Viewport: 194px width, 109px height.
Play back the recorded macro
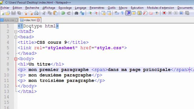click(176, 13)
